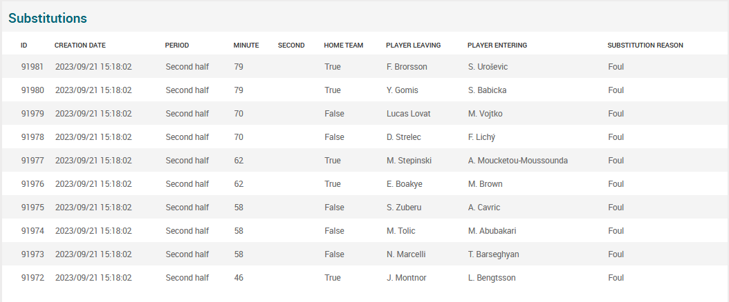Sort by Player Entering column
Screen dimensions: 729x302
497,46
